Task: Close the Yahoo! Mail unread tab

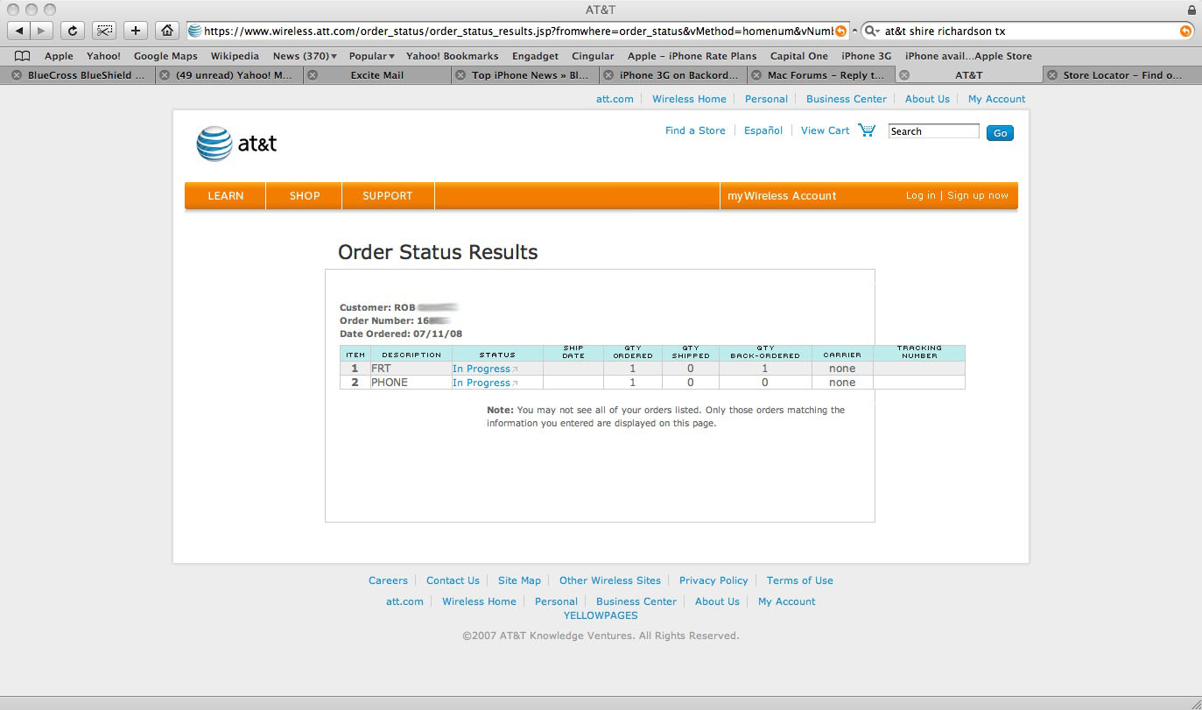Action: pos(164,75)
